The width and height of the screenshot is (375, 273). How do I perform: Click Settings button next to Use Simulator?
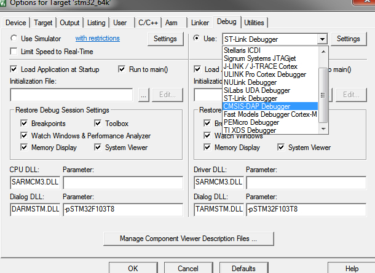165,39
